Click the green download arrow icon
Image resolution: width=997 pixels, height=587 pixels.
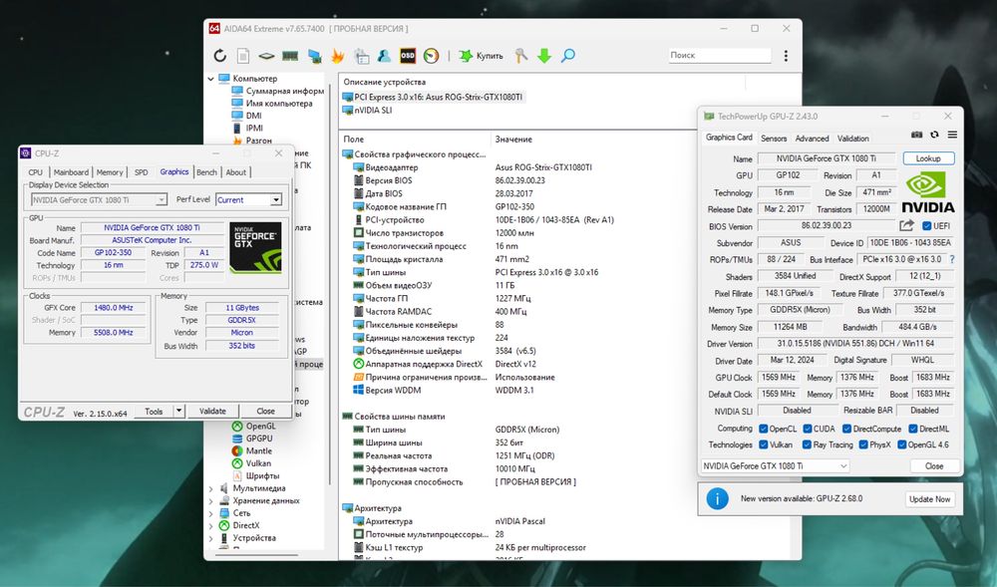coord(544,56)
